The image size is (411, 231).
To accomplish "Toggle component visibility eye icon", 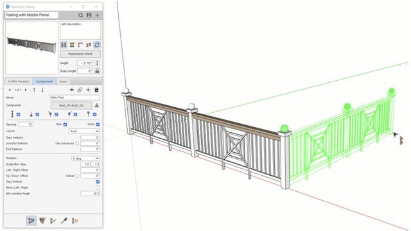I will [71, 90].
